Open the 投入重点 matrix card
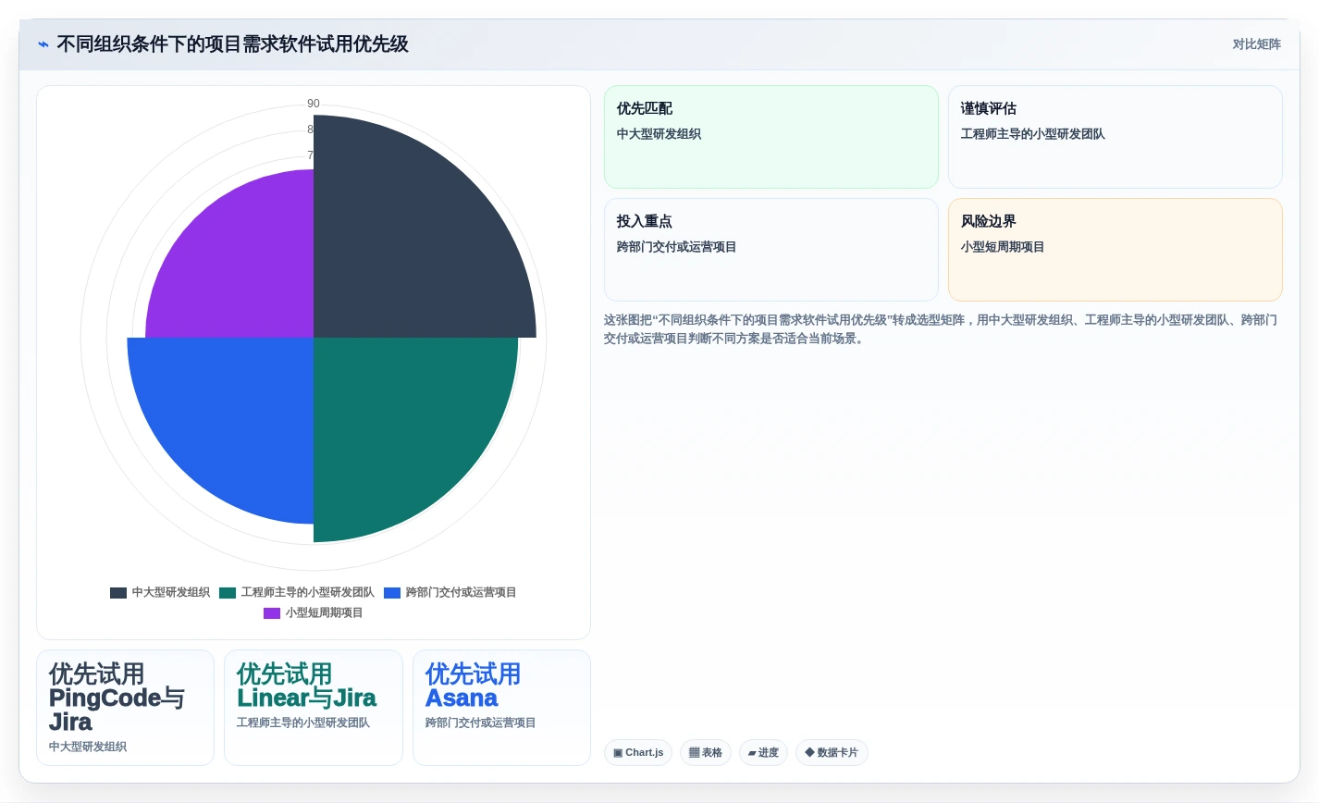1319x803 pixels. tap(771, 250)
